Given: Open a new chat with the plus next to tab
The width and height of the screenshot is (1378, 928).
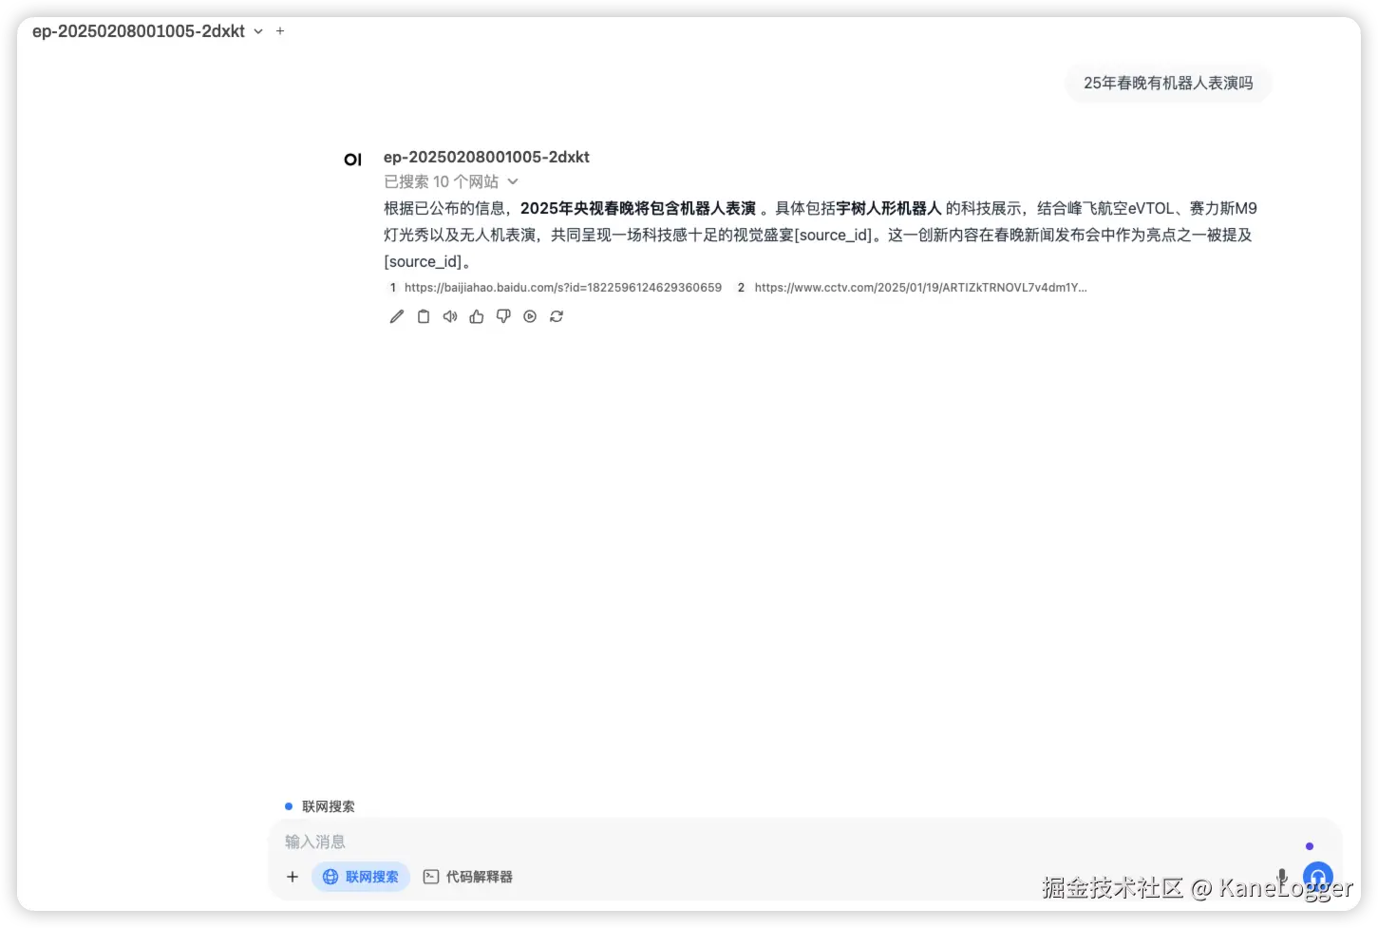Looking at the screenshot, I should pos(280,30).
